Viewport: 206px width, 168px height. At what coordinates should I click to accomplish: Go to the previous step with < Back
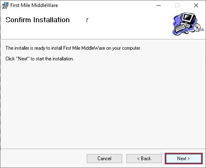[144, 159]
